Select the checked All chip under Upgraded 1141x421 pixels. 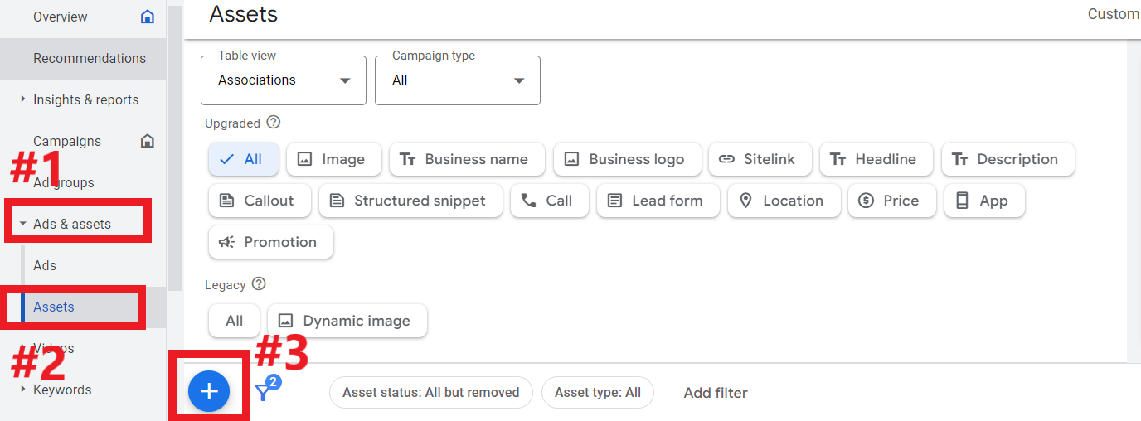(243, 159)
